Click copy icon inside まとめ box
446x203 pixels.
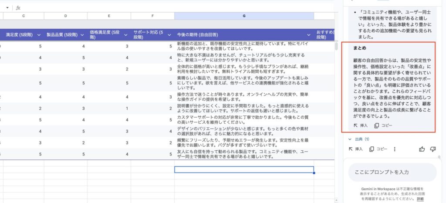tap(376, 125)
